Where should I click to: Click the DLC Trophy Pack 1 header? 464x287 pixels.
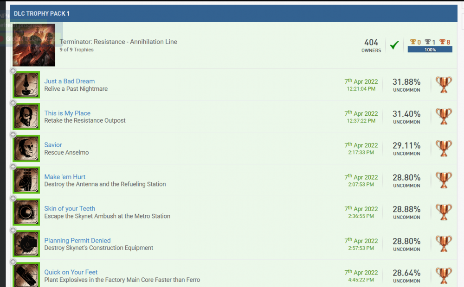42,13
